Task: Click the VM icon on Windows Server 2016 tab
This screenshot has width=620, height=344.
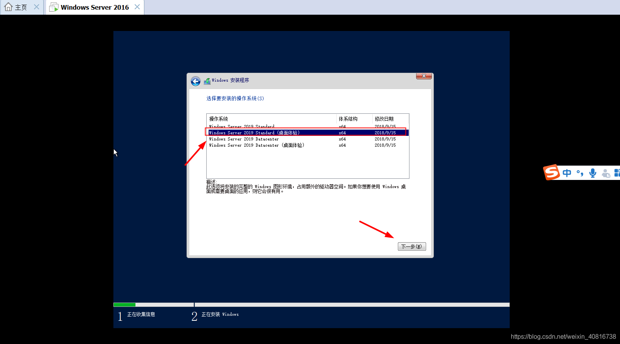Action: (x=54, y=7)
